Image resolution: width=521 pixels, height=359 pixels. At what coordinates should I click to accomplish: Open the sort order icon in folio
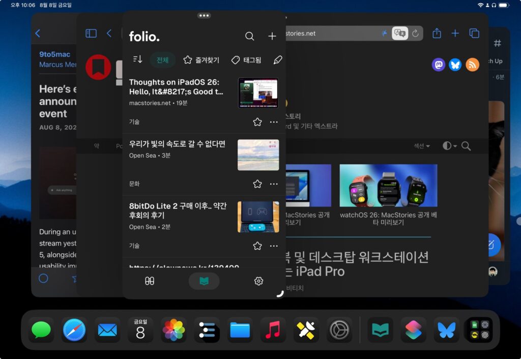tap(137, 59)
